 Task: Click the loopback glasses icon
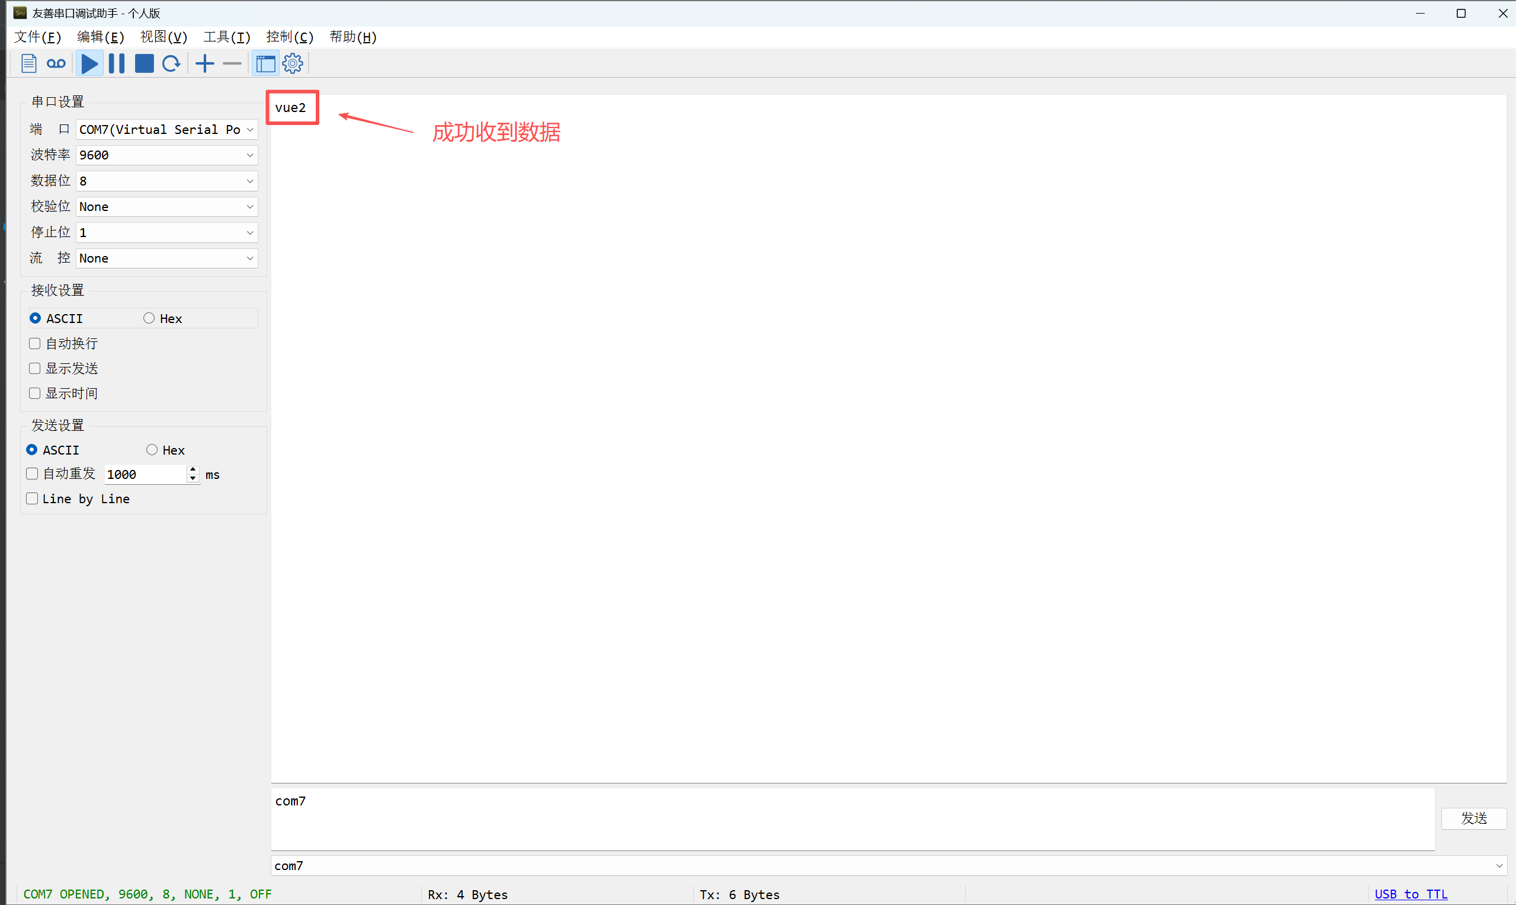click(56, 63)
